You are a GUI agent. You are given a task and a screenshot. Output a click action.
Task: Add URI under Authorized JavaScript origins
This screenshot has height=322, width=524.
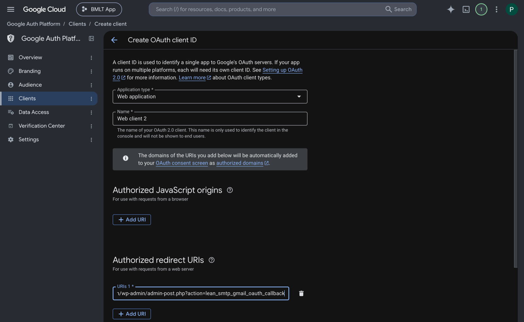(132, 220)
